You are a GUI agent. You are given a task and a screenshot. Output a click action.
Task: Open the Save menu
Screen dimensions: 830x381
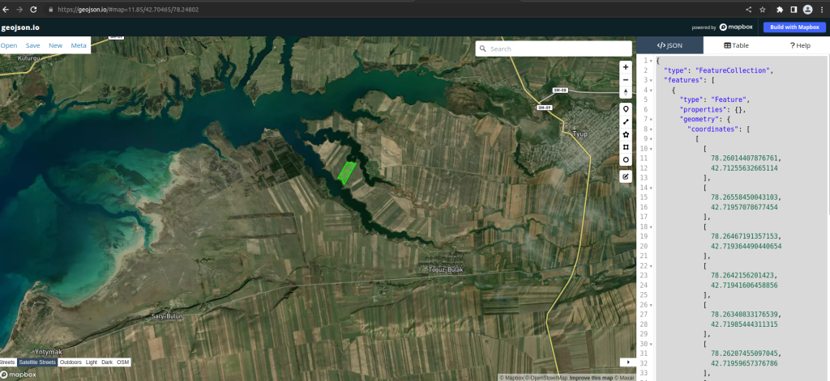(x=32, y=45)
